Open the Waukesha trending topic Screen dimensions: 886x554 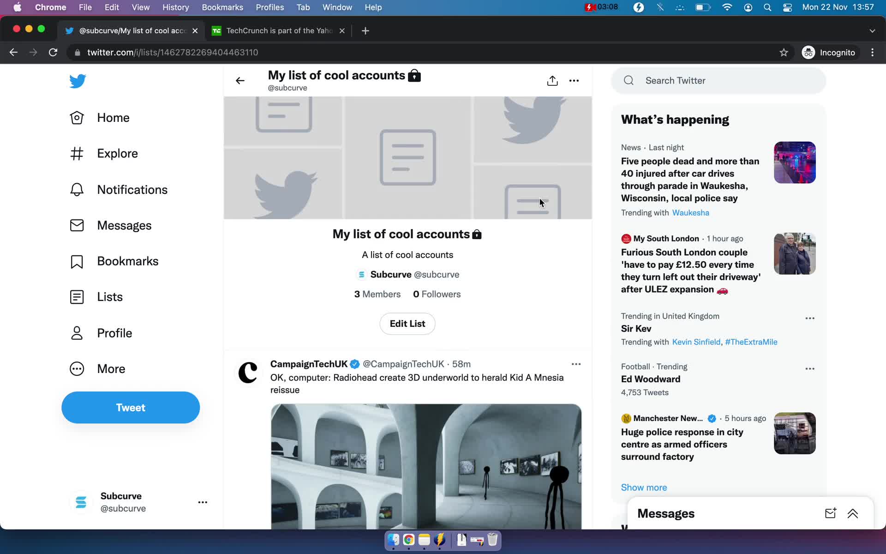tap(690, 212)
